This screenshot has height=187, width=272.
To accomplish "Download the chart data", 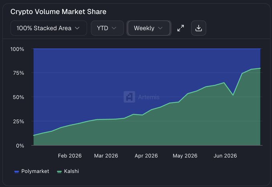I will pos(199,28).
